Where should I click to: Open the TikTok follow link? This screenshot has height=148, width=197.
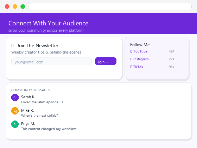pyautogui.click(x=137, y=67)
